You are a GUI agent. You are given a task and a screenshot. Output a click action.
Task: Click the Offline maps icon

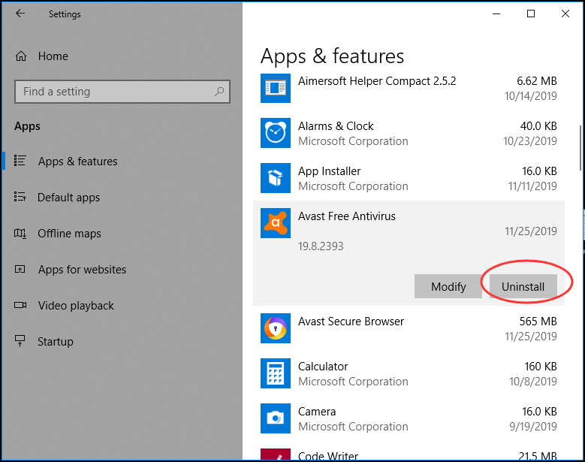[20, 233]
